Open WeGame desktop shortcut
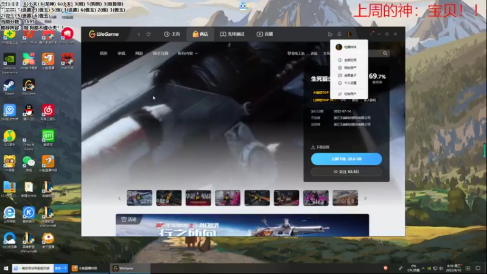Viewport: 487px width, 274px height. [29, 87]
